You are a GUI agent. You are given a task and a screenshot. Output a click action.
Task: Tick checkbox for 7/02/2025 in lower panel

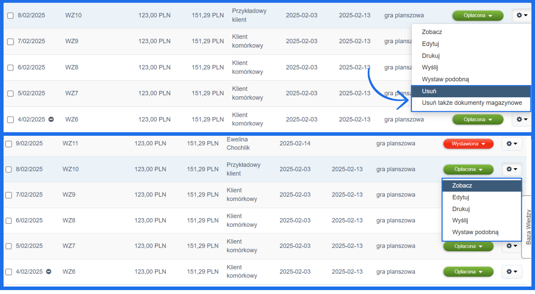(x=9, y=195)
